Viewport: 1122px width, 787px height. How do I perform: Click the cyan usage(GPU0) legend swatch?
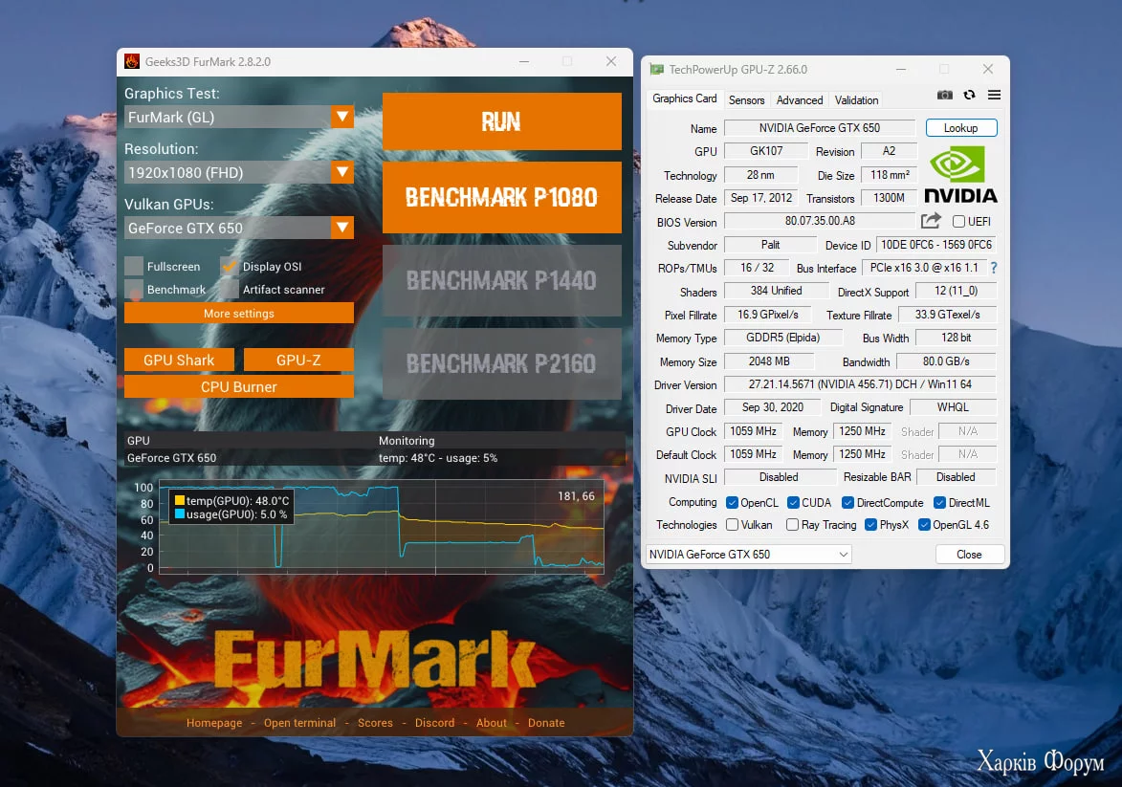tap(180, 514)
